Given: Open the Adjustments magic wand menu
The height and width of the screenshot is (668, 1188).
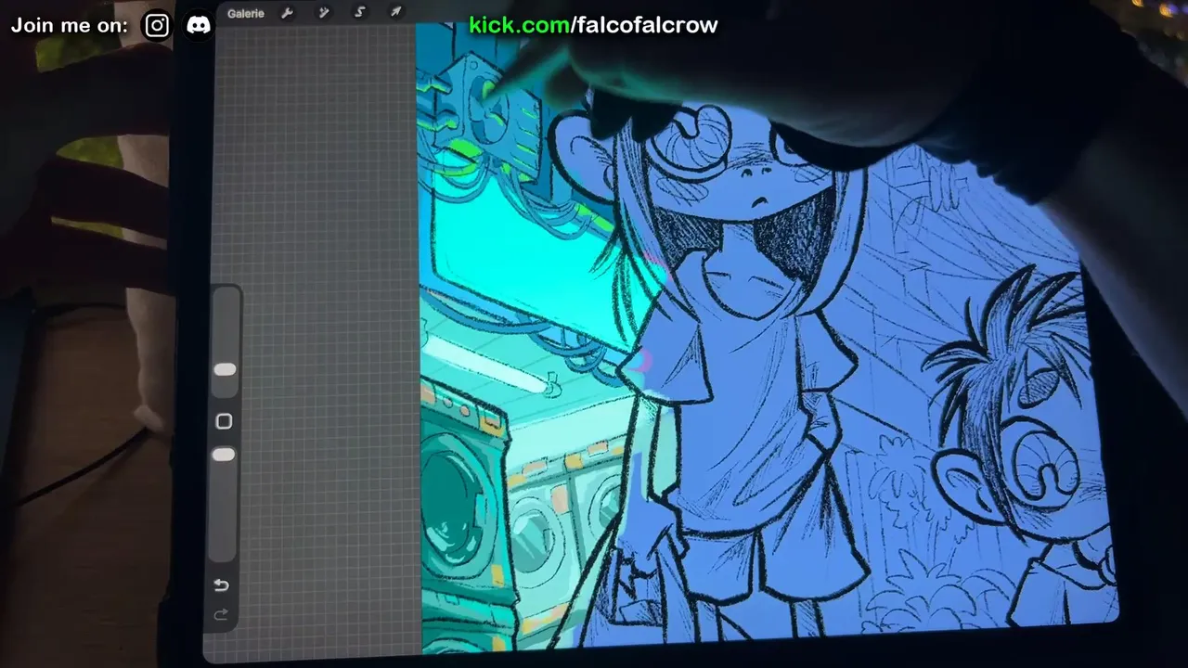Looking at the screenshot, I should point(324,13).
